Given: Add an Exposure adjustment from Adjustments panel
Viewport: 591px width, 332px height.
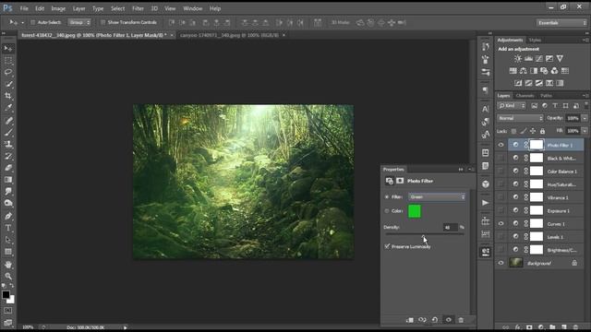Looking at the screenshot, I should click(x=549, y=58).
